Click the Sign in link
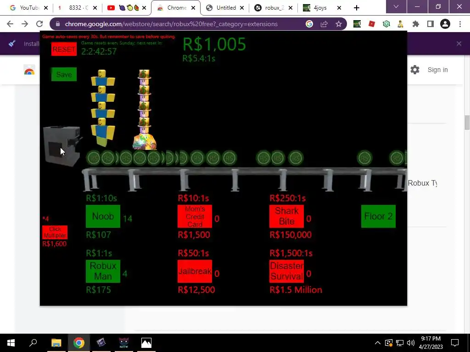470x352 pixels. click(437, 70)
